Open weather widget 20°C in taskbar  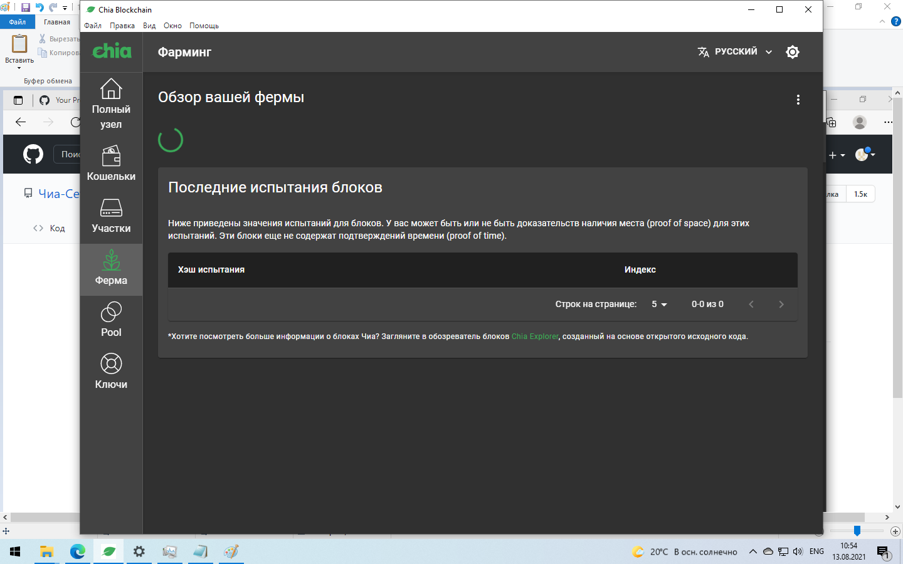point(685,551)
